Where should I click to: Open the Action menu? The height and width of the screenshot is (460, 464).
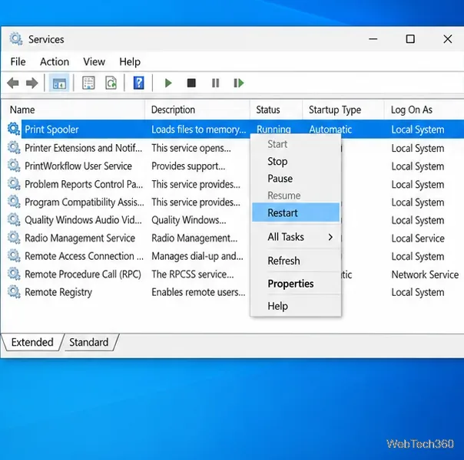tap(55, 61)
